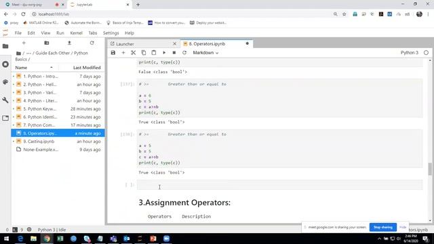The height and width of the screenshot is (244, 434).
Task: Interrupt the kernel with stop icon
Action: click(x=174, y=53)
